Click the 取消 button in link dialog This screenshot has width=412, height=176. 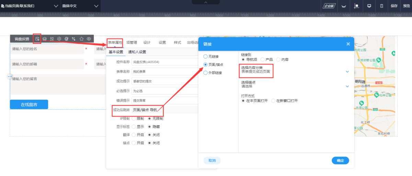click(x=212, y=161)
